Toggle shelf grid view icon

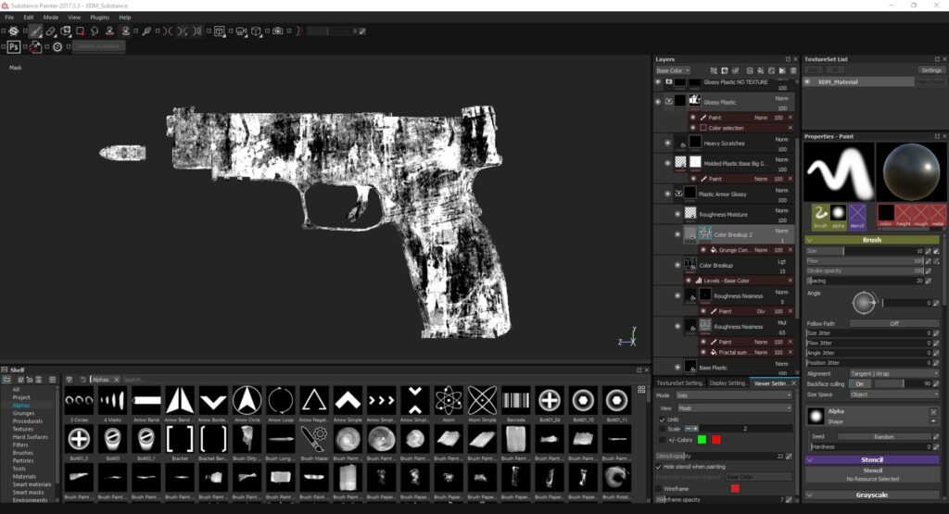coord(641,389)
